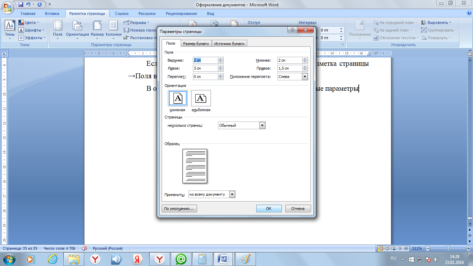Open the Рецензирование ribbon tab
Screen dimensions: 473x266
tap(181, 14)
